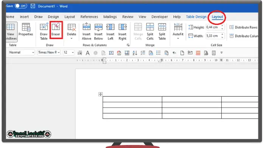This screenshot has height=148, width=264.
Task: Open the Draw tab
Action: (38, 17)
